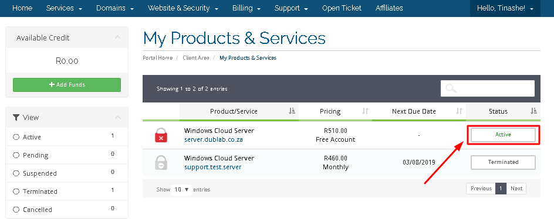Click the Terminated status button

point(503,162)
